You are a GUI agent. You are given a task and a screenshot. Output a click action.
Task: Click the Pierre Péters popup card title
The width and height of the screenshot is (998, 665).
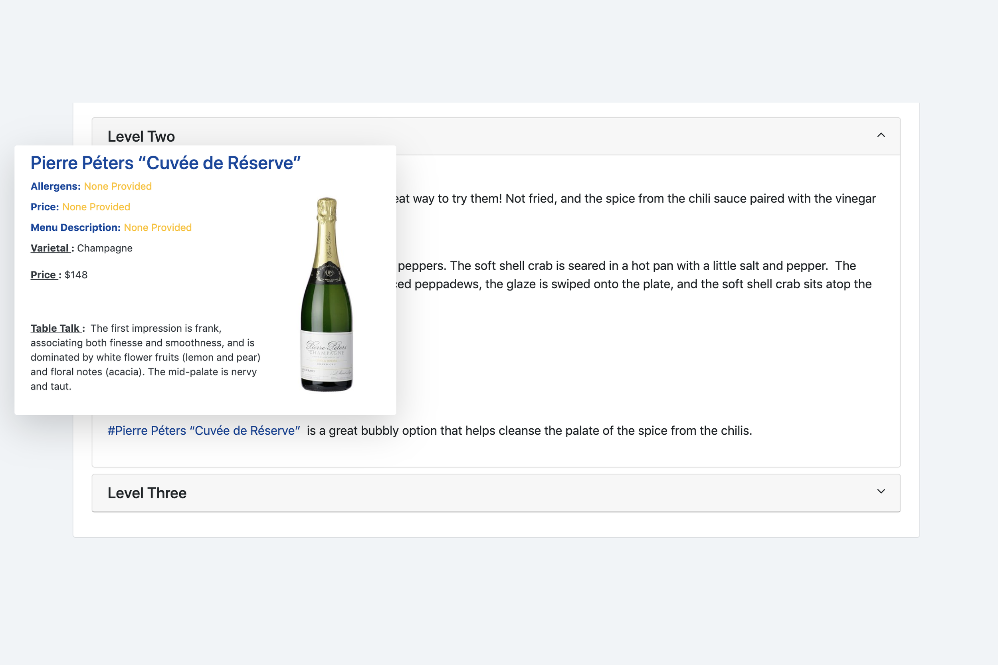click(x=166, y=163)
